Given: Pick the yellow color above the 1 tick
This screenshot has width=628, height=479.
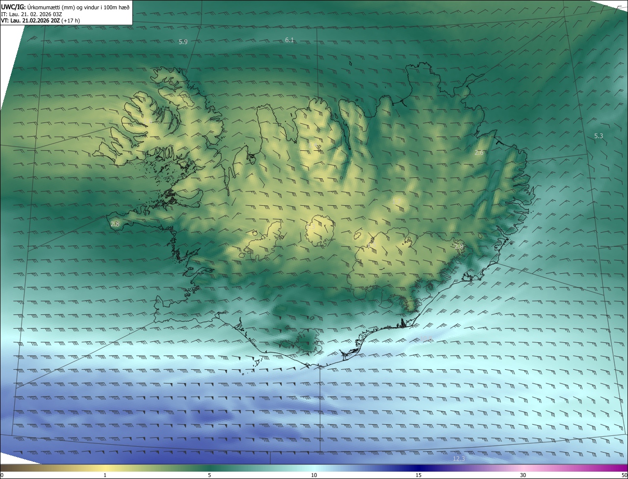Looking at the screenshot, I should pyautogui.click(x=105, y=468).
